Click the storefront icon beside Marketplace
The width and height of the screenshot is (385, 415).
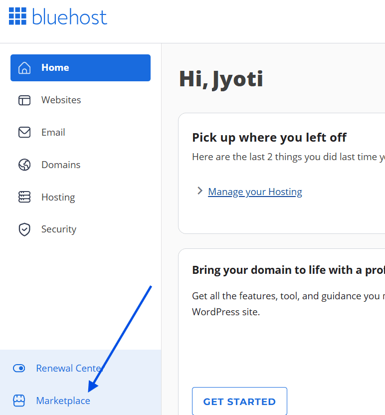point(19,401)
